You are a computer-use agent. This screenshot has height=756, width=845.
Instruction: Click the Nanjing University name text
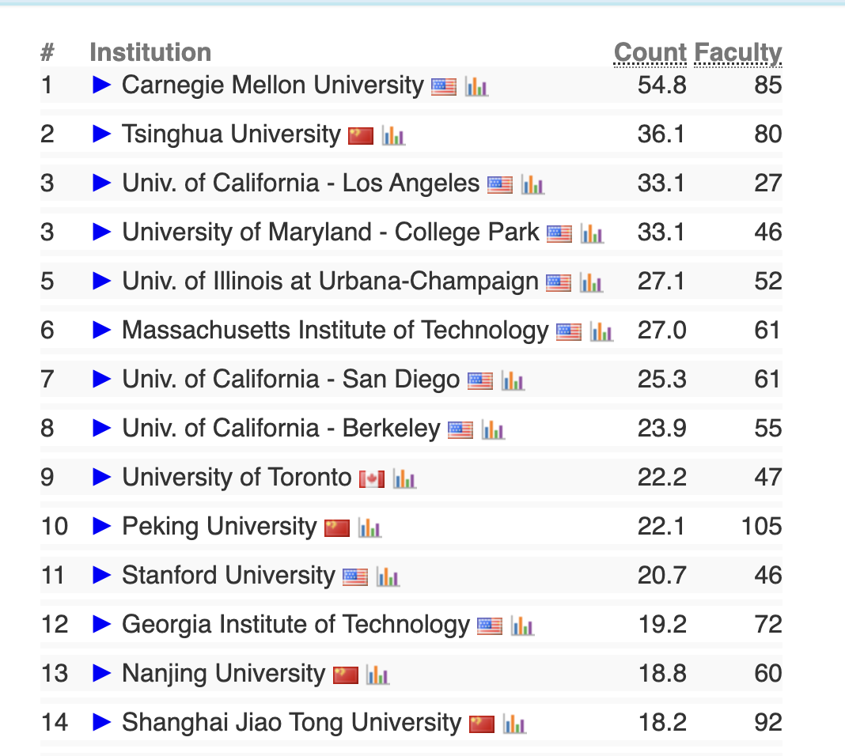coord(223,674)
